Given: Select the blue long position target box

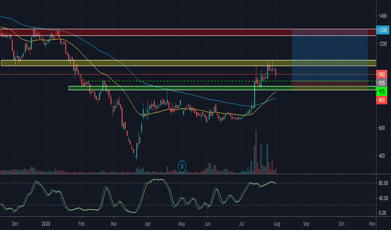Looking at the screenshot, I should click(x=330, y=55).
